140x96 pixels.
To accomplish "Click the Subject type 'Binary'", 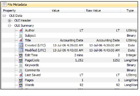I will [x=131, y=36].
